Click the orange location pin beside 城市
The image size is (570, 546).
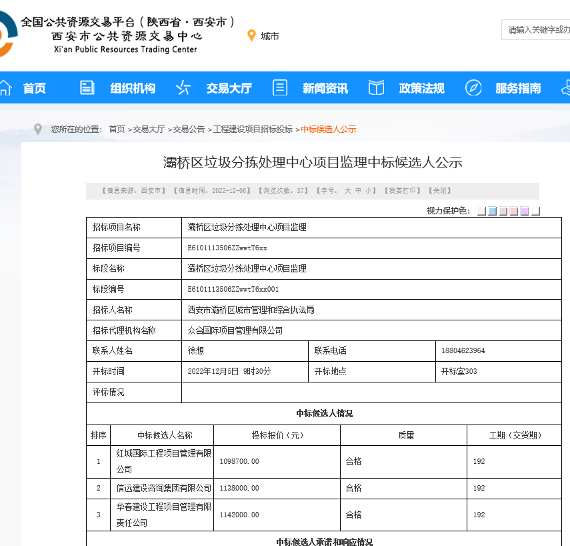251,35
